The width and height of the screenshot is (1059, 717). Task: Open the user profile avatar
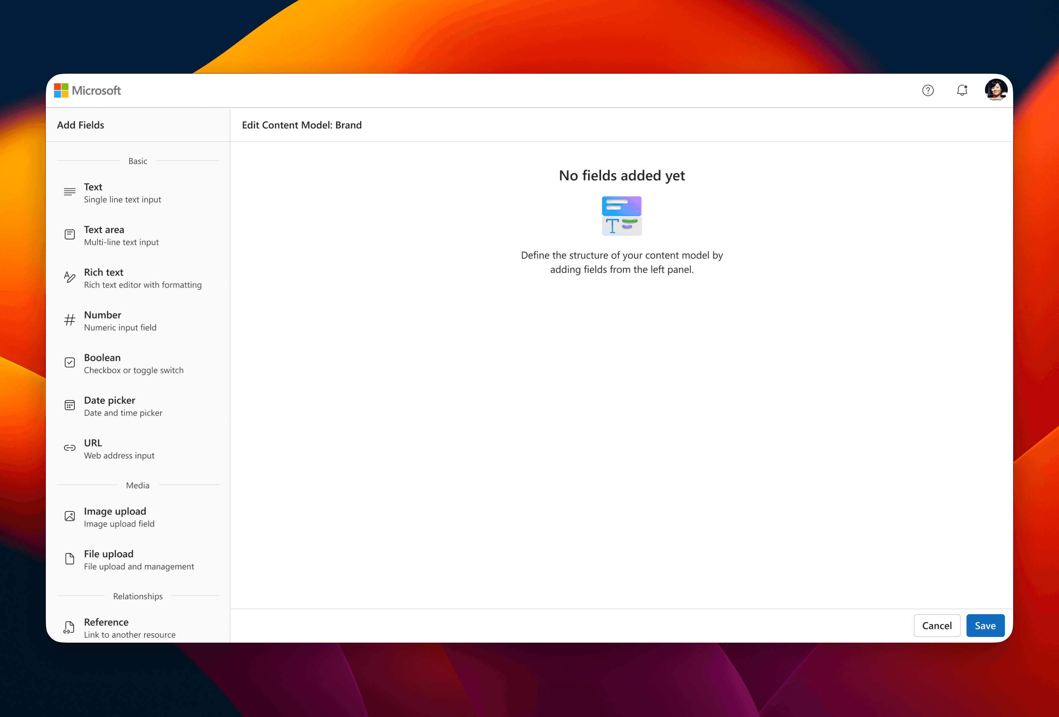click(x=995, y=90)
